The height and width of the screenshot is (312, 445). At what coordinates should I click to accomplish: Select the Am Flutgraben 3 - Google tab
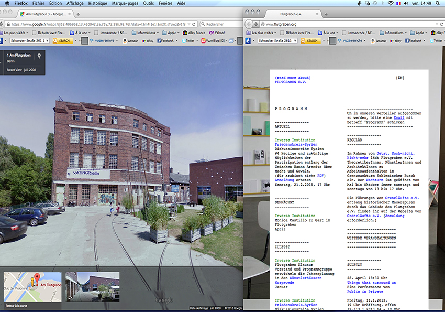tap(46, 14)
